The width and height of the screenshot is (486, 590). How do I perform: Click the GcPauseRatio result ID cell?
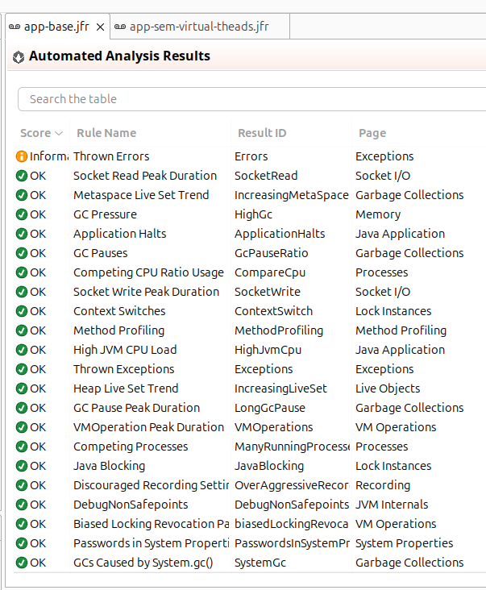(272, 253)
